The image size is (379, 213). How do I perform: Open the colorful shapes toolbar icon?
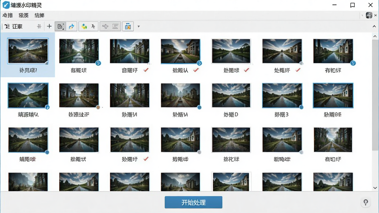84,26
